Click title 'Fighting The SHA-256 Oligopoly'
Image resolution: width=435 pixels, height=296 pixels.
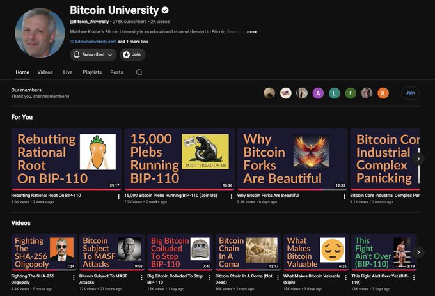33,279
